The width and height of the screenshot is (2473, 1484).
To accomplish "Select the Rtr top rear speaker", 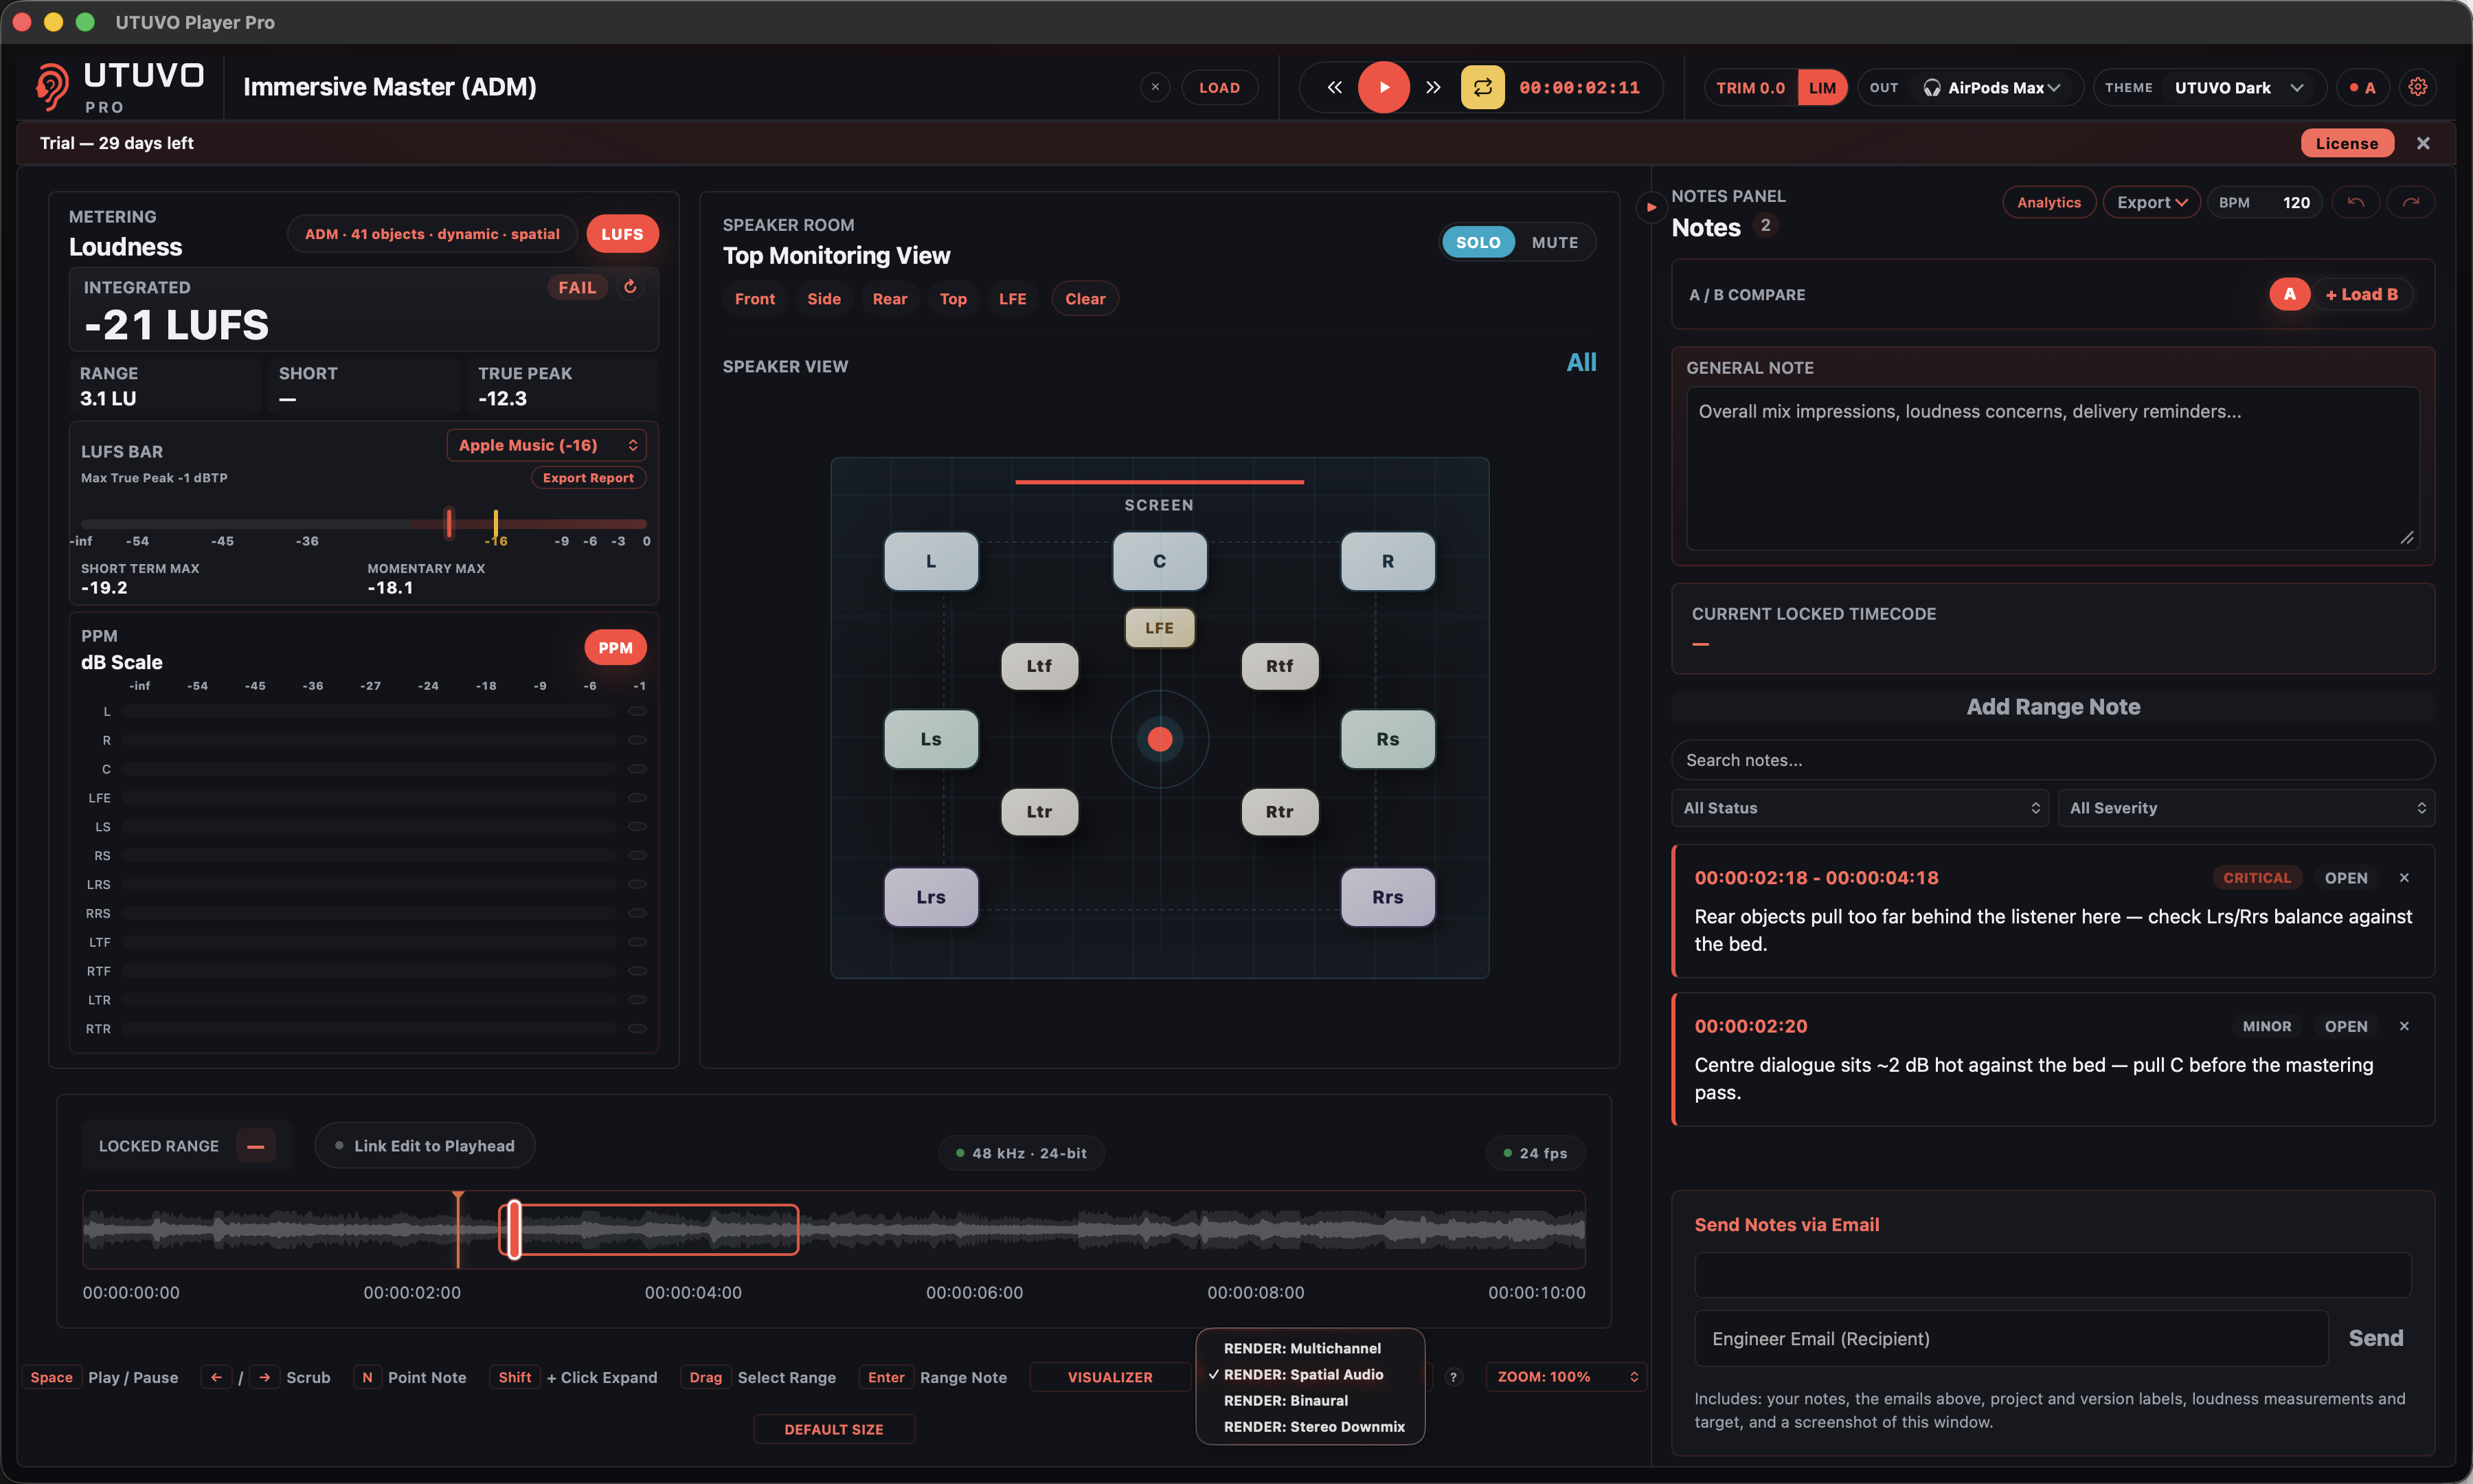I will (x=1280, y=812).
